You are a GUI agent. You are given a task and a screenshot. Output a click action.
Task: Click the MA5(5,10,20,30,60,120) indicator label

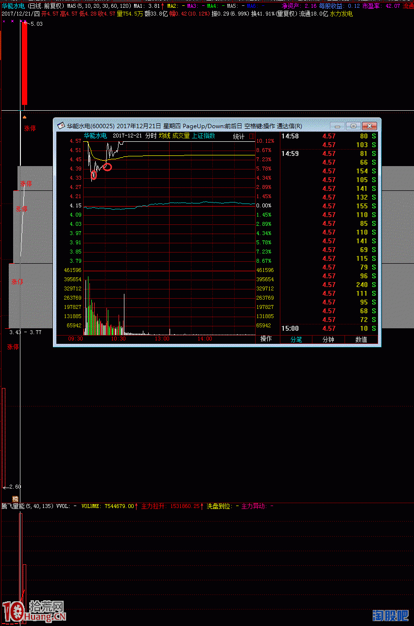point(99,6)
